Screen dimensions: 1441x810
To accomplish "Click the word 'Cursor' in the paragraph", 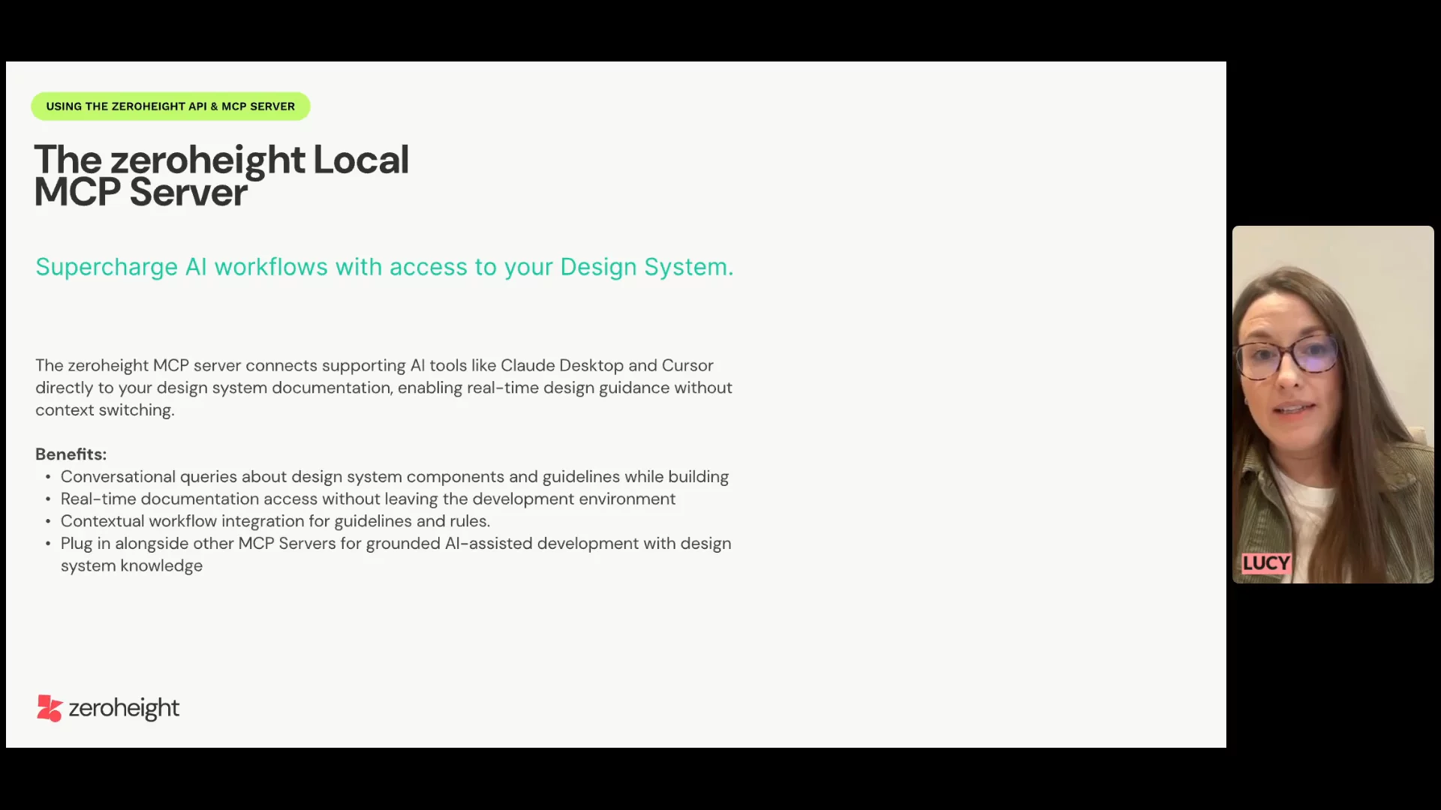I will pos(687,365).
